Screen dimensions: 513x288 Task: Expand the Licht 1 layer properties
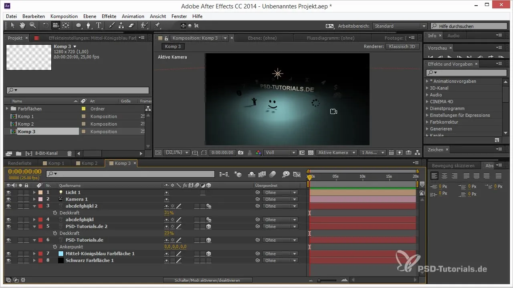point(34,192)
